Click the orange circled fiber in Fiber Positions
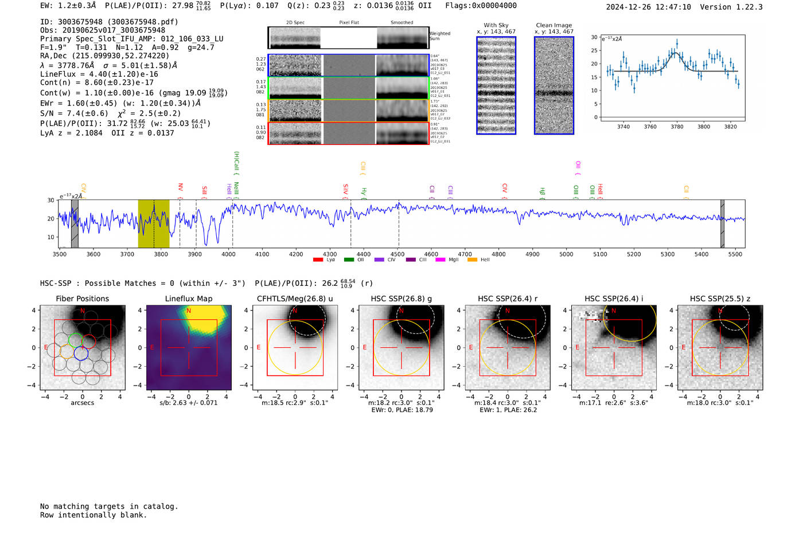 coord(67,352)
